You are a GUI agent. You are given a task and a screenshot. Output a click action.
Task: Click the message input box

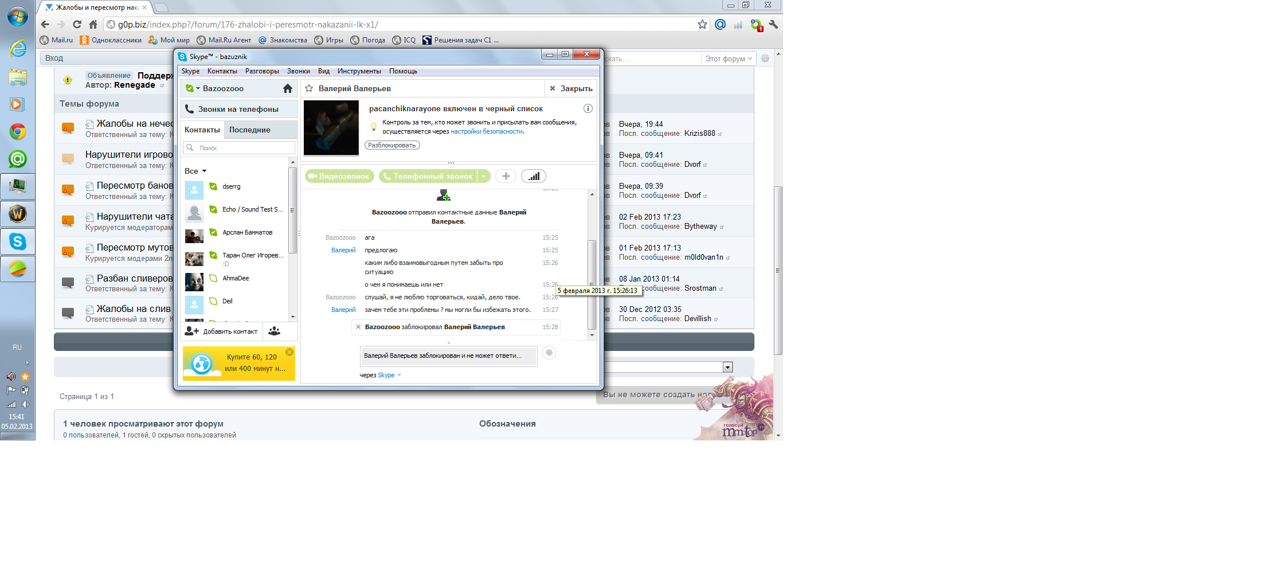449,356
